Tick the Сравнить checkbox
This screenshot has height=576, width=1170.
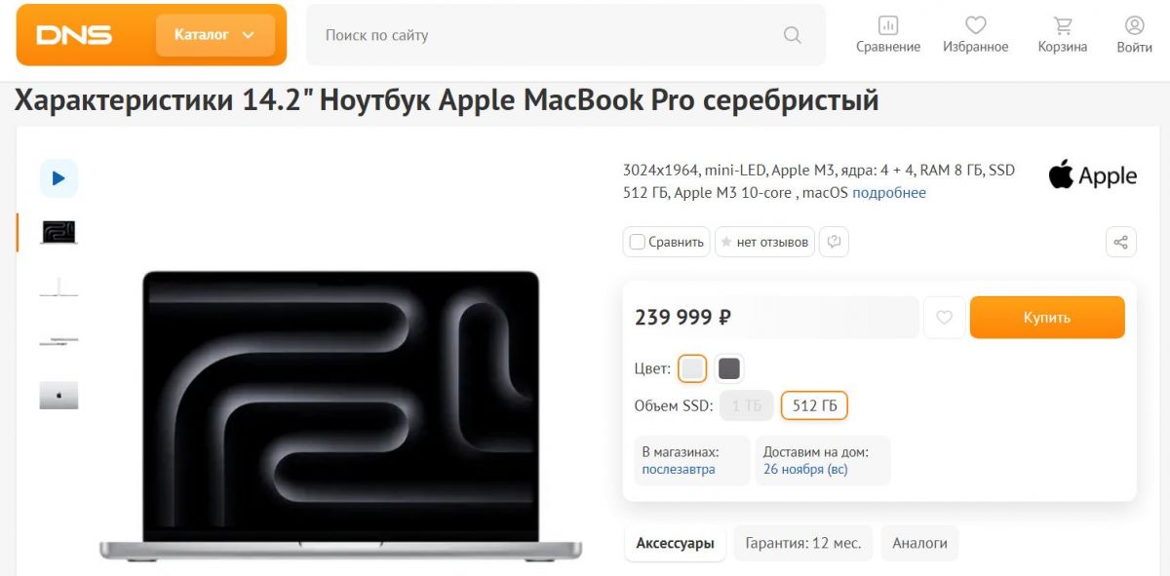[638, 242]
